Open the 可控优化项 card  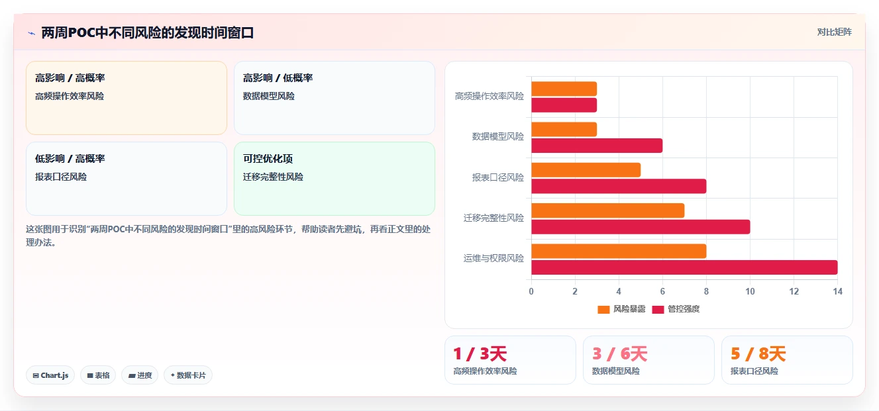coord(335,179)
